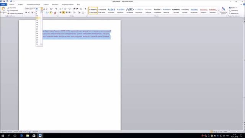Screen dimensions: 245x138
Task: Switch to the Home (Главная) tab
Action: click(x=11, y=5)
